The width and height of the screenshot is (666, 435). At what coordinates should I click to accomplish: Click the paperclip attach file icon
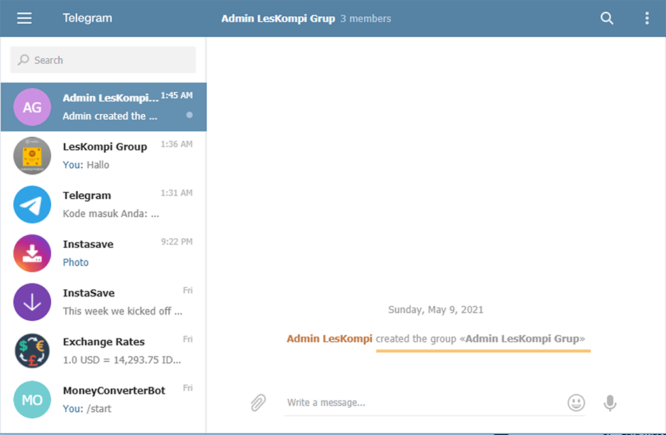pyautogui.click(x=258, y=402)
